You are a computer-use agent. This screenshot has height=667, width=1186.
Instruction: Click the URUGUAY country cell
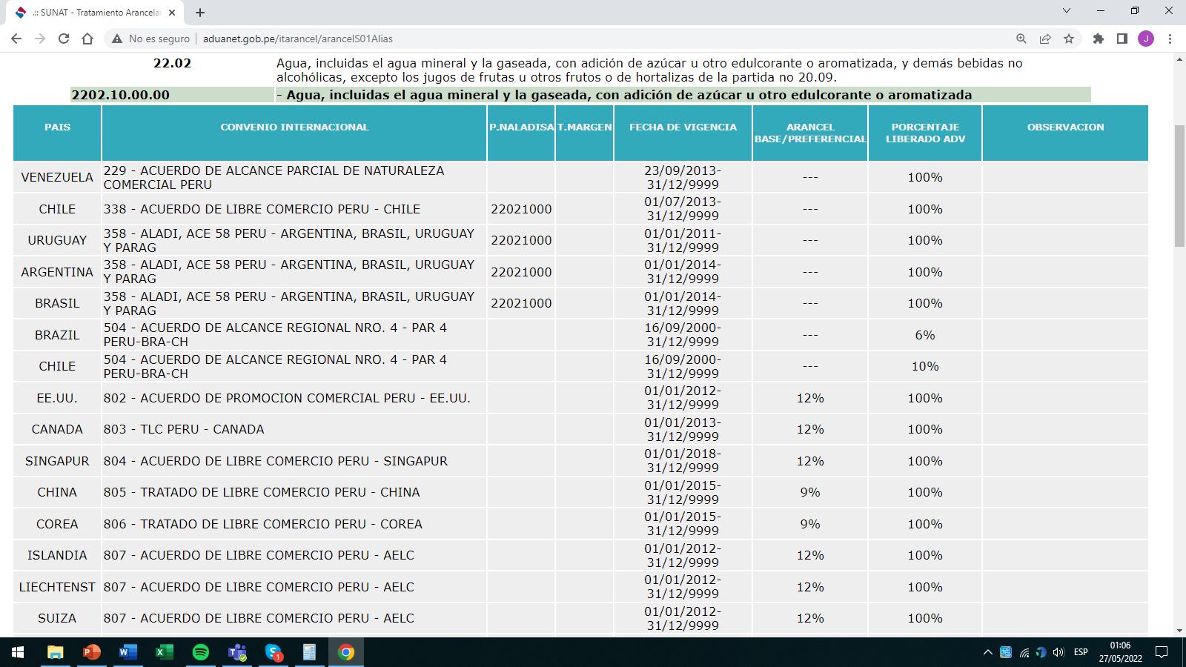57,240
